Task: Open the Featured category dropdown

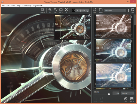Action: click(x=115, y=10)
